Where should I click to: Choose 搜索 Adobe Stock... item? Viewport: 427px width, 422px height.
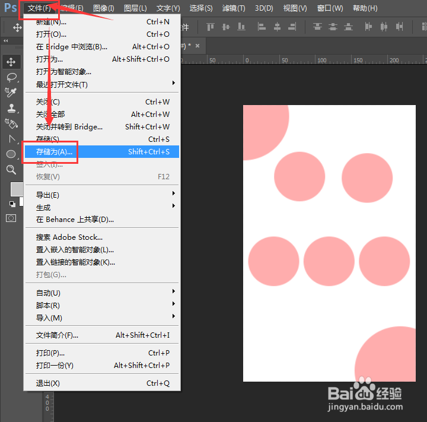coord(102,237)
